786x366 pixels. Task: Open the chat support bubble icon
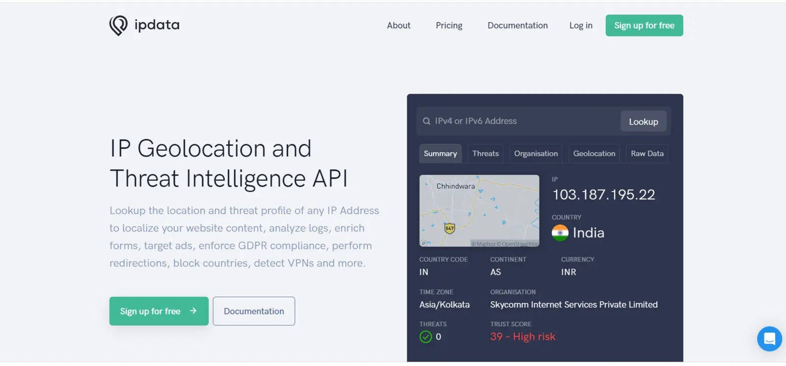(x=769, y=339)
